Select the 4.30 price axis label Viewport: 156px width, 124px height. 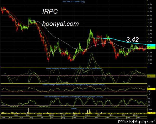click(150, 12)
